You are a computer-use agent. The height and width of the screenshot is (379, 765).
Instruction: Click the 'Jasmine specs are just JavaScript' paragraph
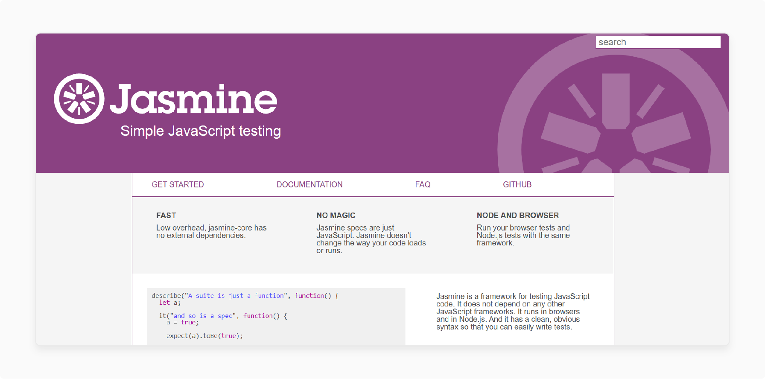tap(371, 239)
